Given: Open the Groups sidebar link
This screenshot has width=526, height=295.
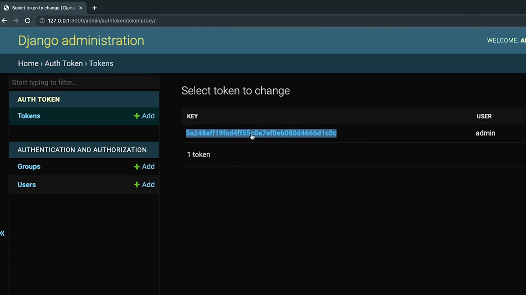Looking at the screenshot, I should coord(29,166).
